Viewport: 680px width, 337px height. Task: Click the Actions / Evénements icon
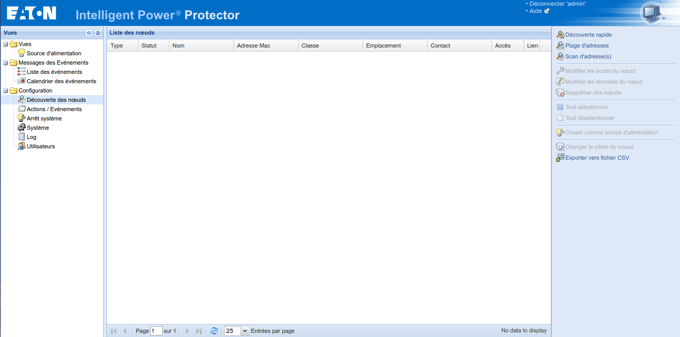[22, 109]
